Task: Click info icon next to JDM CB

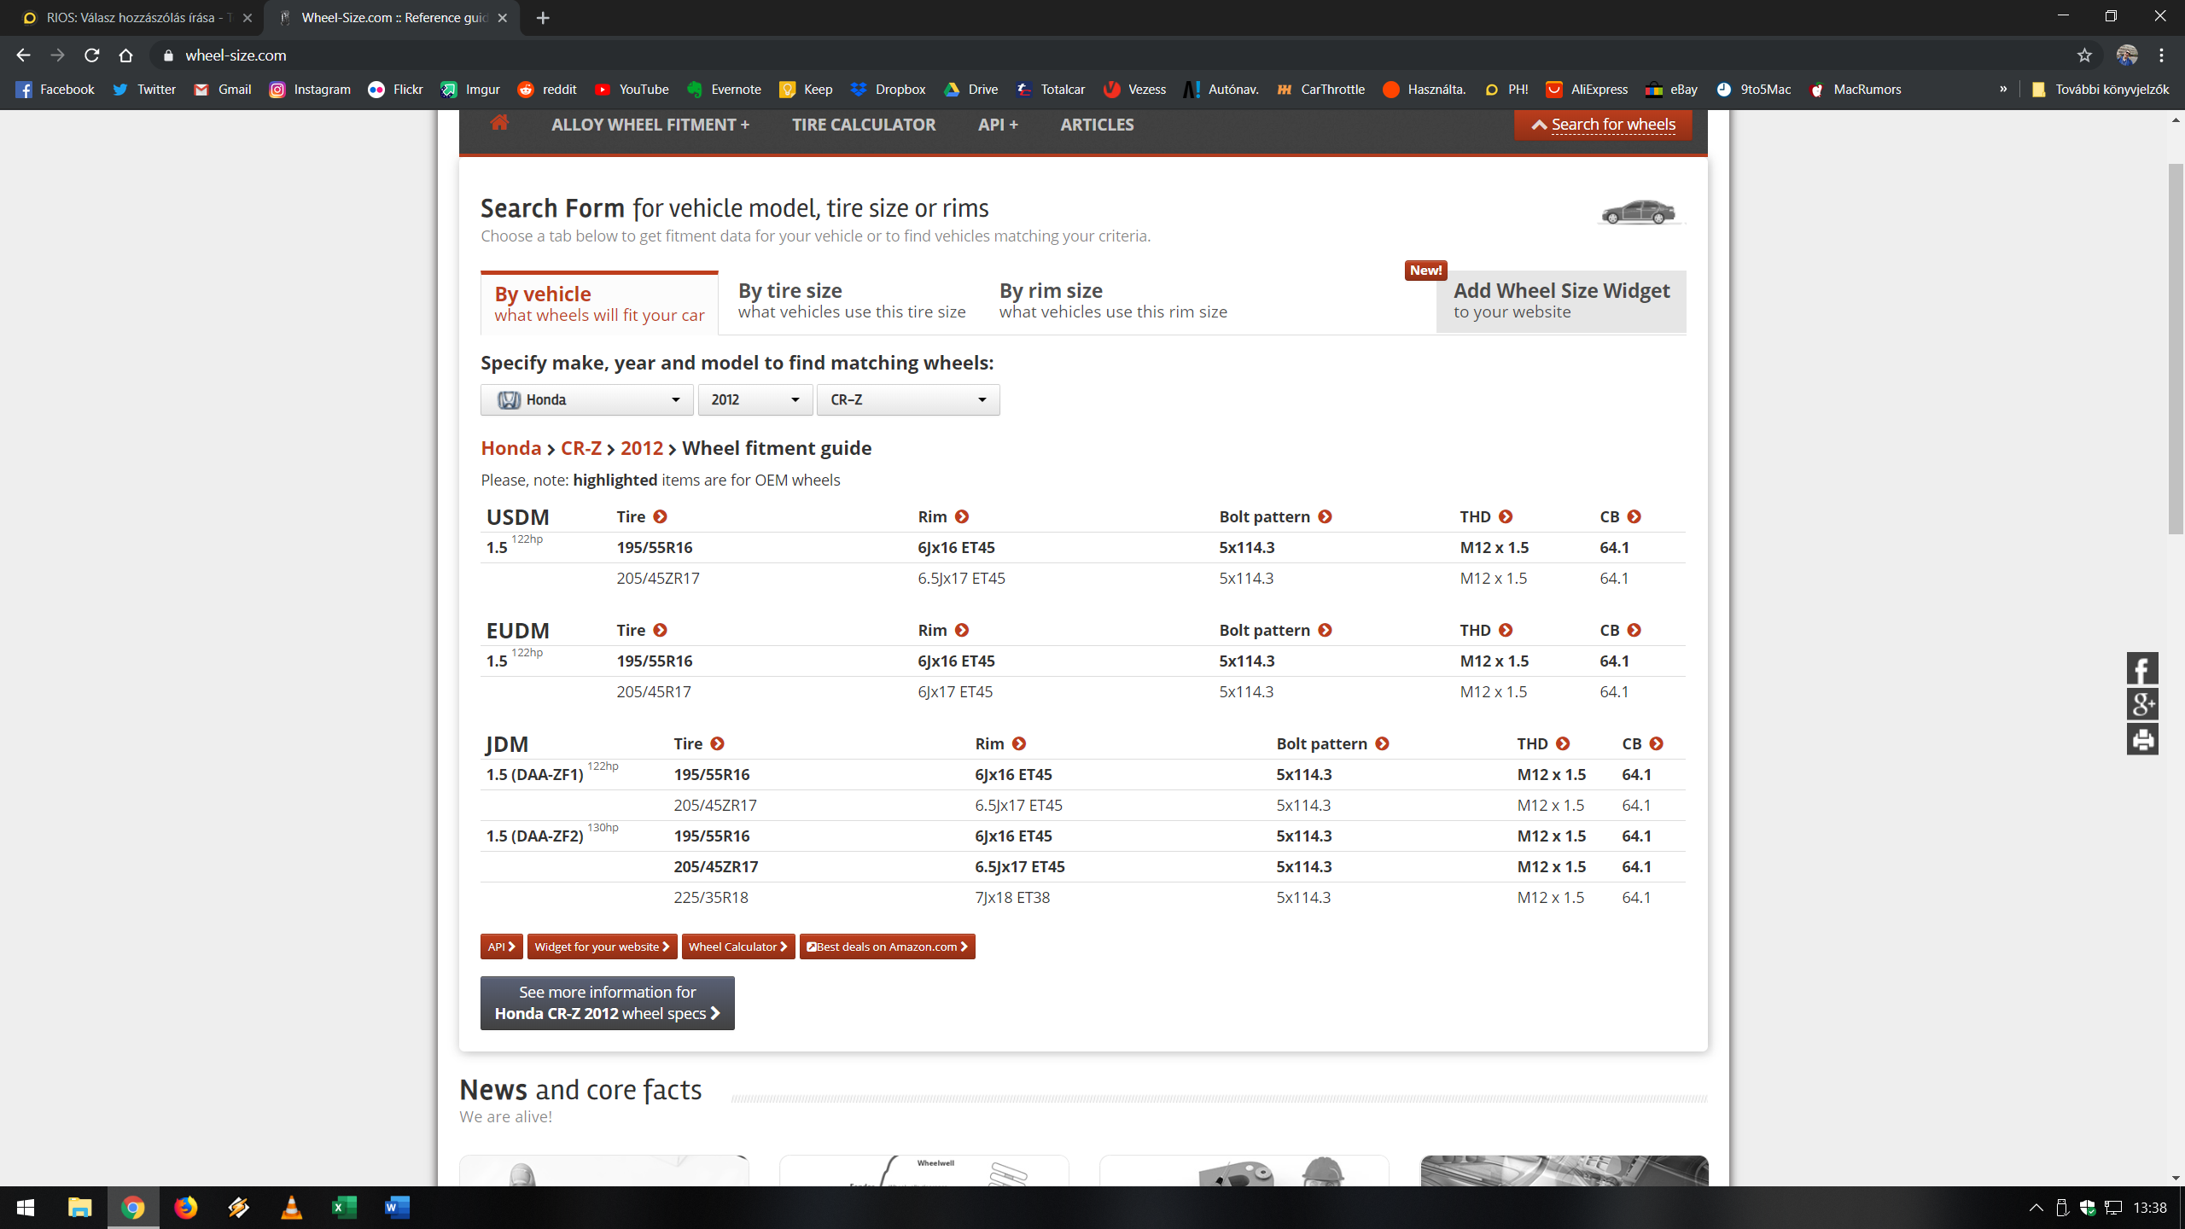Action: point(1656,744)
